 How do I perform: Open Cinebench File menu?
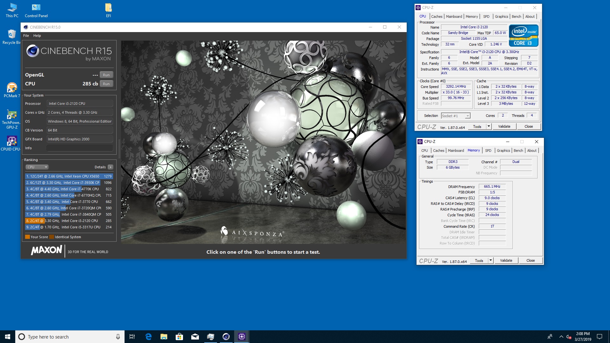tap(26, 36)
